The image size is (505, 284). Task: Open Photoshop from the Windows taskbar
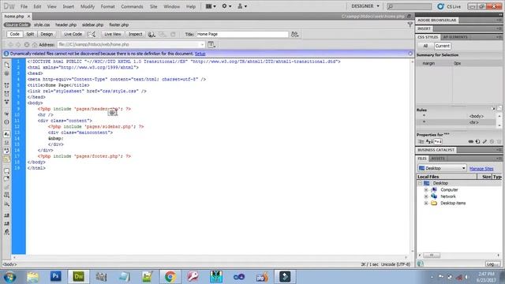[x=55, y=276]
